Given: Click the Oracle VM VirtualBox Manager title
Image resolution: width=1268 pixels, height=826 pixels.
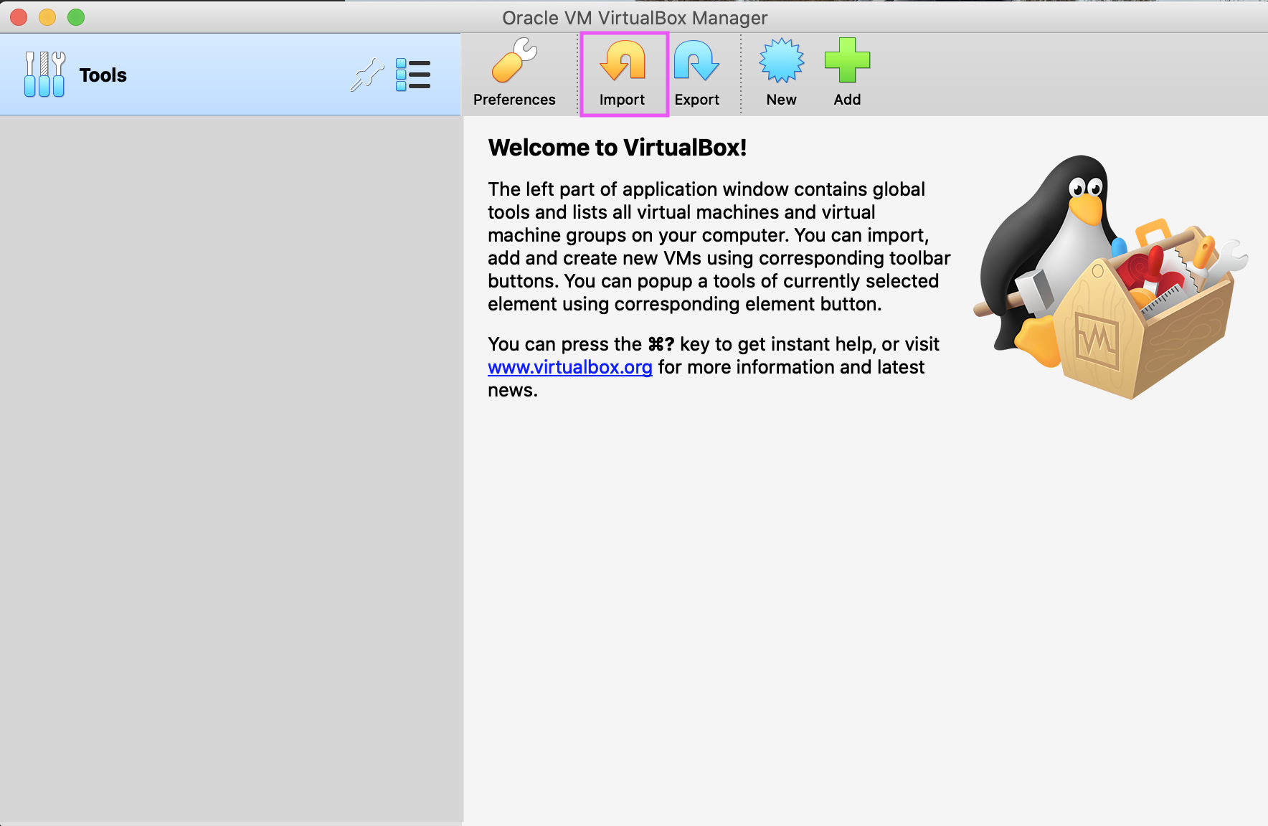Looking at the screenshot, I should coord(634,18).
